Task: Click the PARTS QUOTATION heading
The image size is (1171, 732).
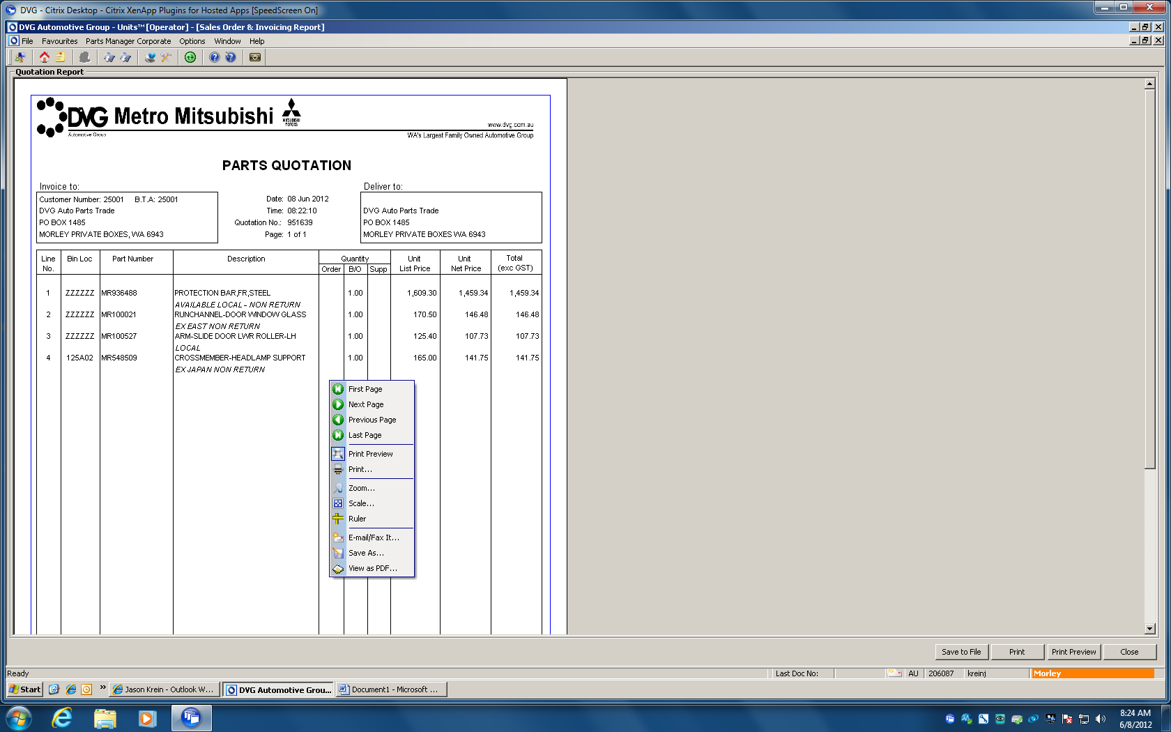Action: (x=286, y=165)
